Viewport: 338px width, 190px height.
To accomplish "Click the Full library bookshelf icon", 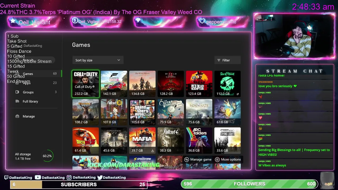I will [17, 101].
